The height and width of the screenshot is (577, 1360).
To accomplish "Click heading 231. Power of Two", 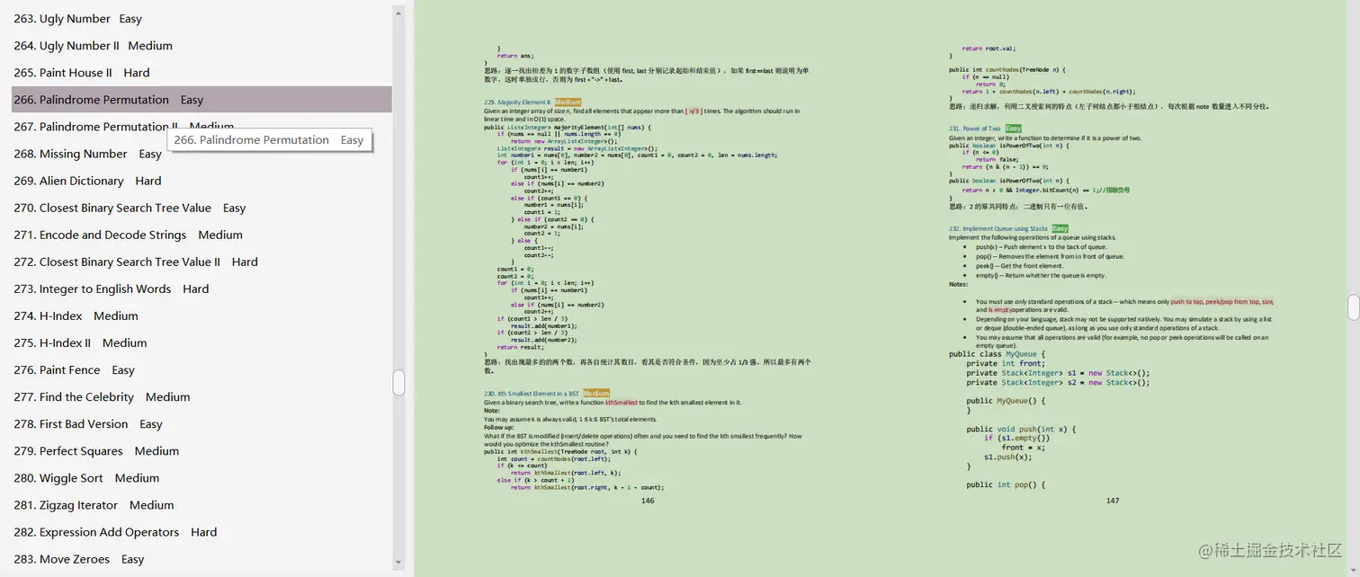I will click(x=975, y=129).
